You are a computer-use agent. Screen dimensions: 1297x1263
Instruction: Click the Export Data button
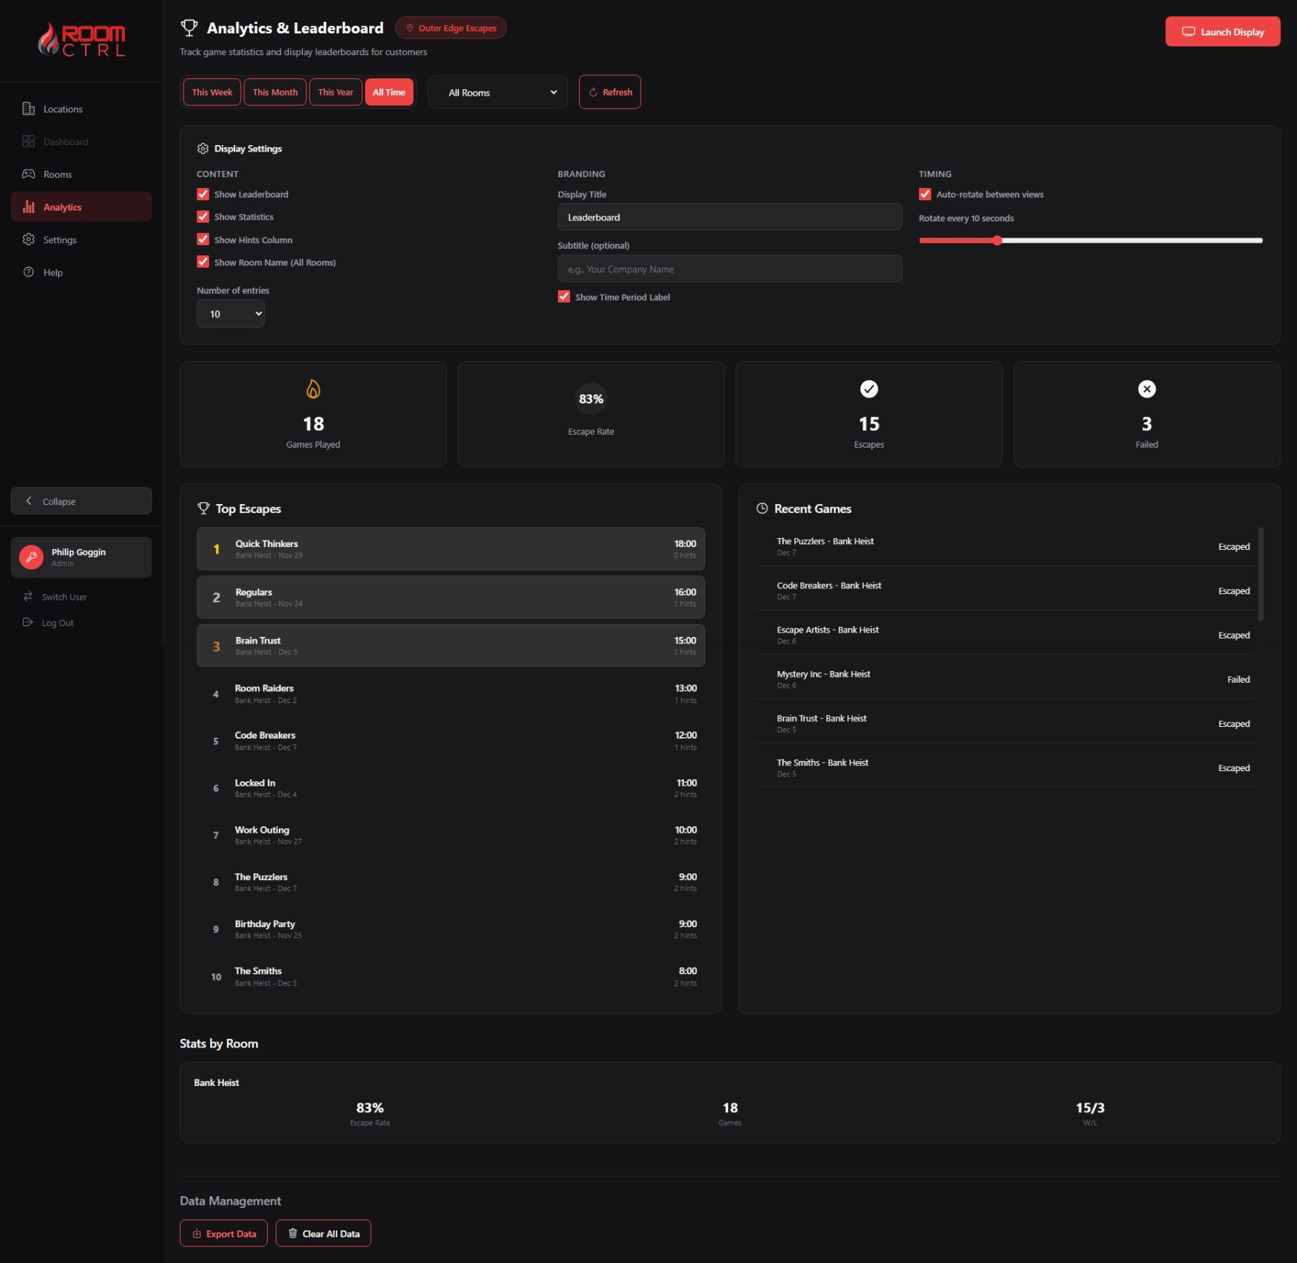223,1233
